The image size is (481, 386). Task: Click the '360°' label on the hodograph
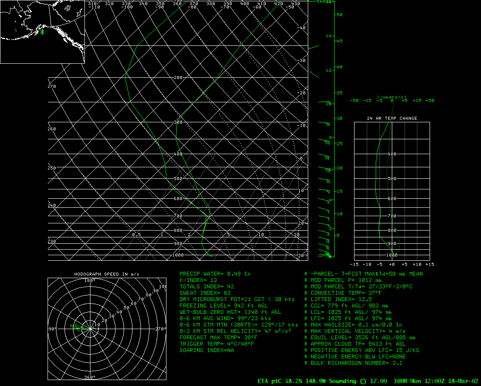point(90,378)
